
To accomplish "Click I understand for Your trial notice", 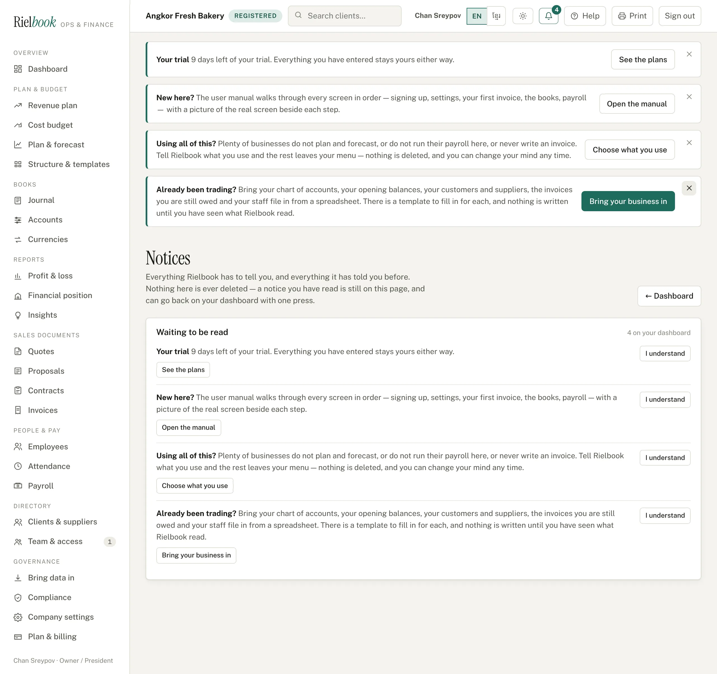I will click(665, 354).
